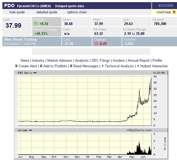This screenshot has height=162, width=177.
Task: Open the Industry link
Action: 38,60
